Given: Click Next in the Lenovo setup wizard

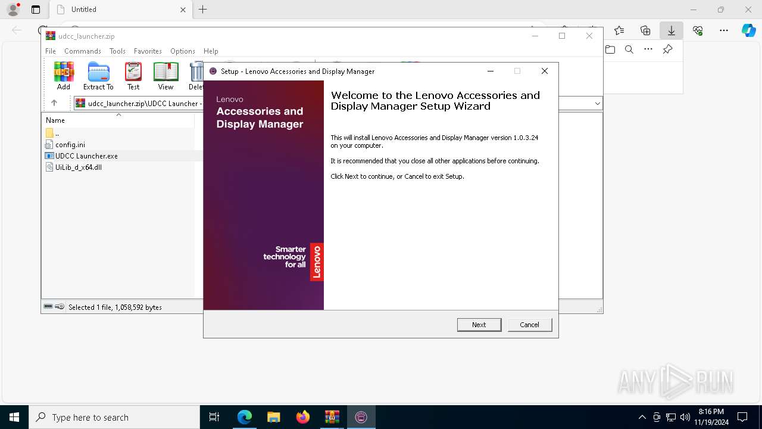Looking at the screenshot, I should click(x=479, y=325).
